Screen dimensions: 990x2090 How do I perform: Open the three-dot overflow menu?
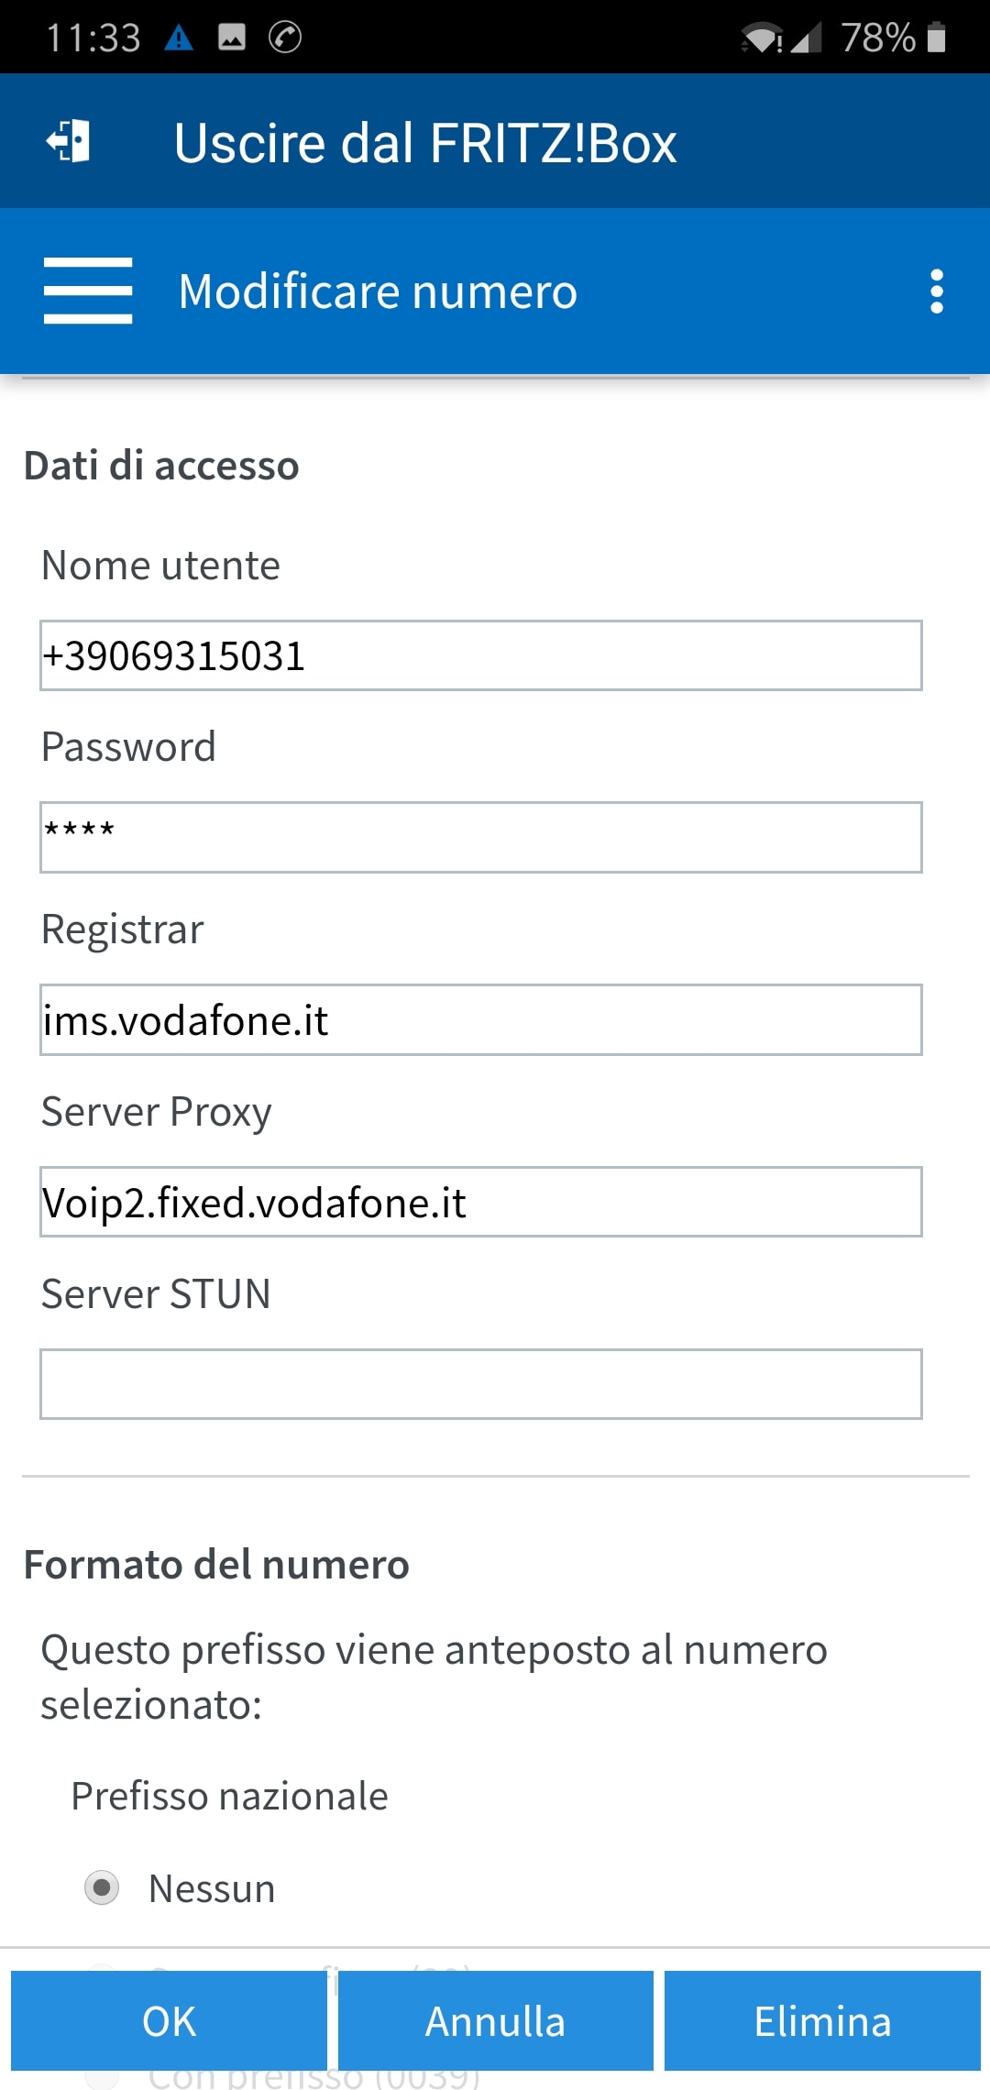[x=936, y=291]
